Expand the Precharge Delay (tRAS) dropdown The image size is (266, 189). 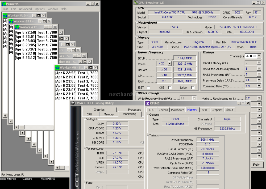tap(259, 80)
